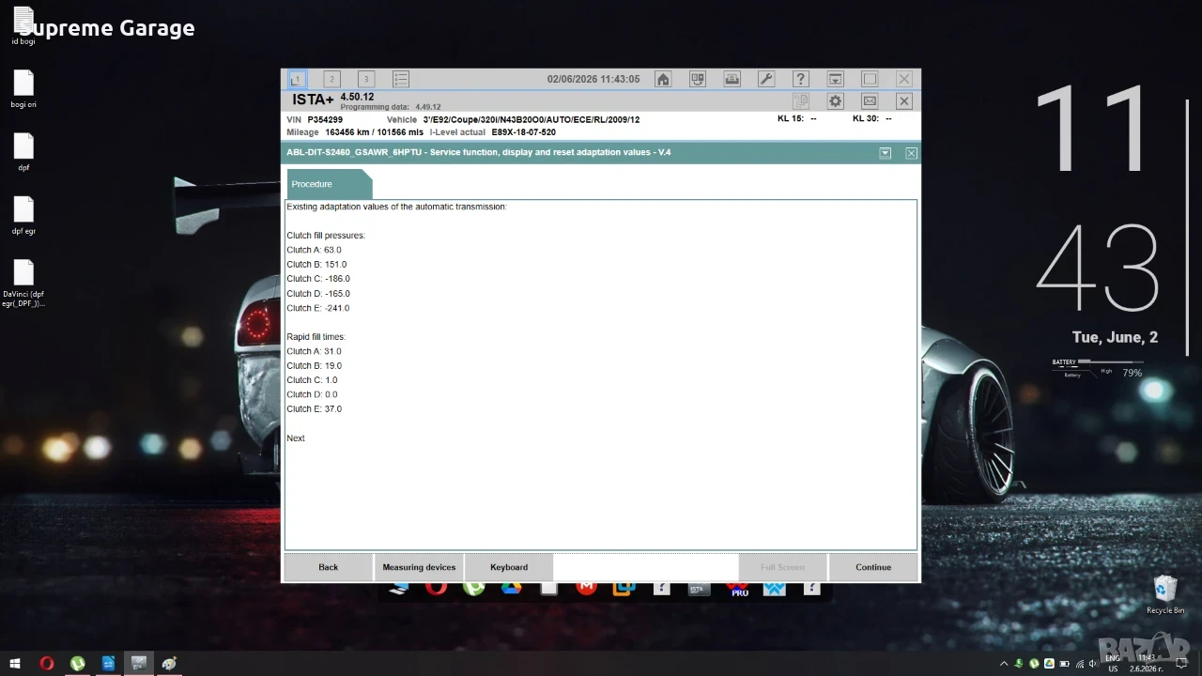Close the ISTA session with lower X icon
Image resolution: width=1202 pixels, height=676 pixels.
click(x=904, y=100)
